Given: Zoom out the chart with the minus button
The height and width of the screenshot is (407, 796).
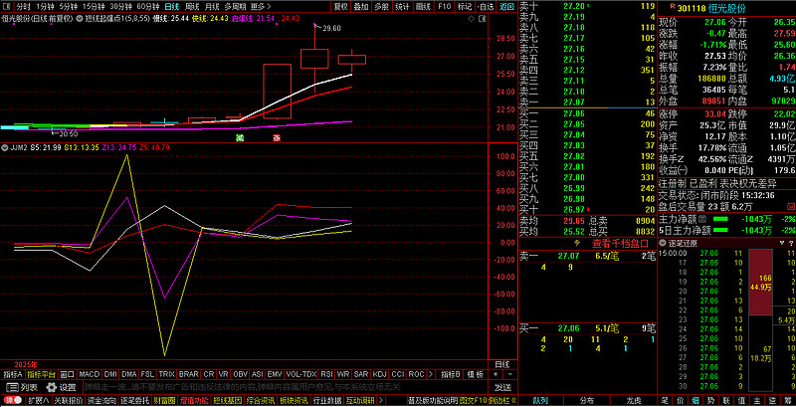Looking at the screenshot, I should [x=509, y=374].
